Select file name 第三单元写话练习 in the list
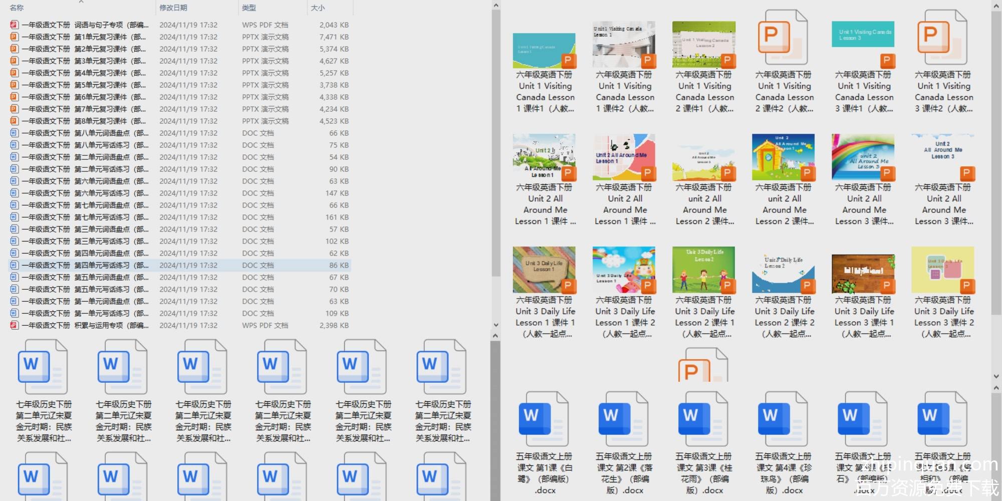 tap(85, 241)
